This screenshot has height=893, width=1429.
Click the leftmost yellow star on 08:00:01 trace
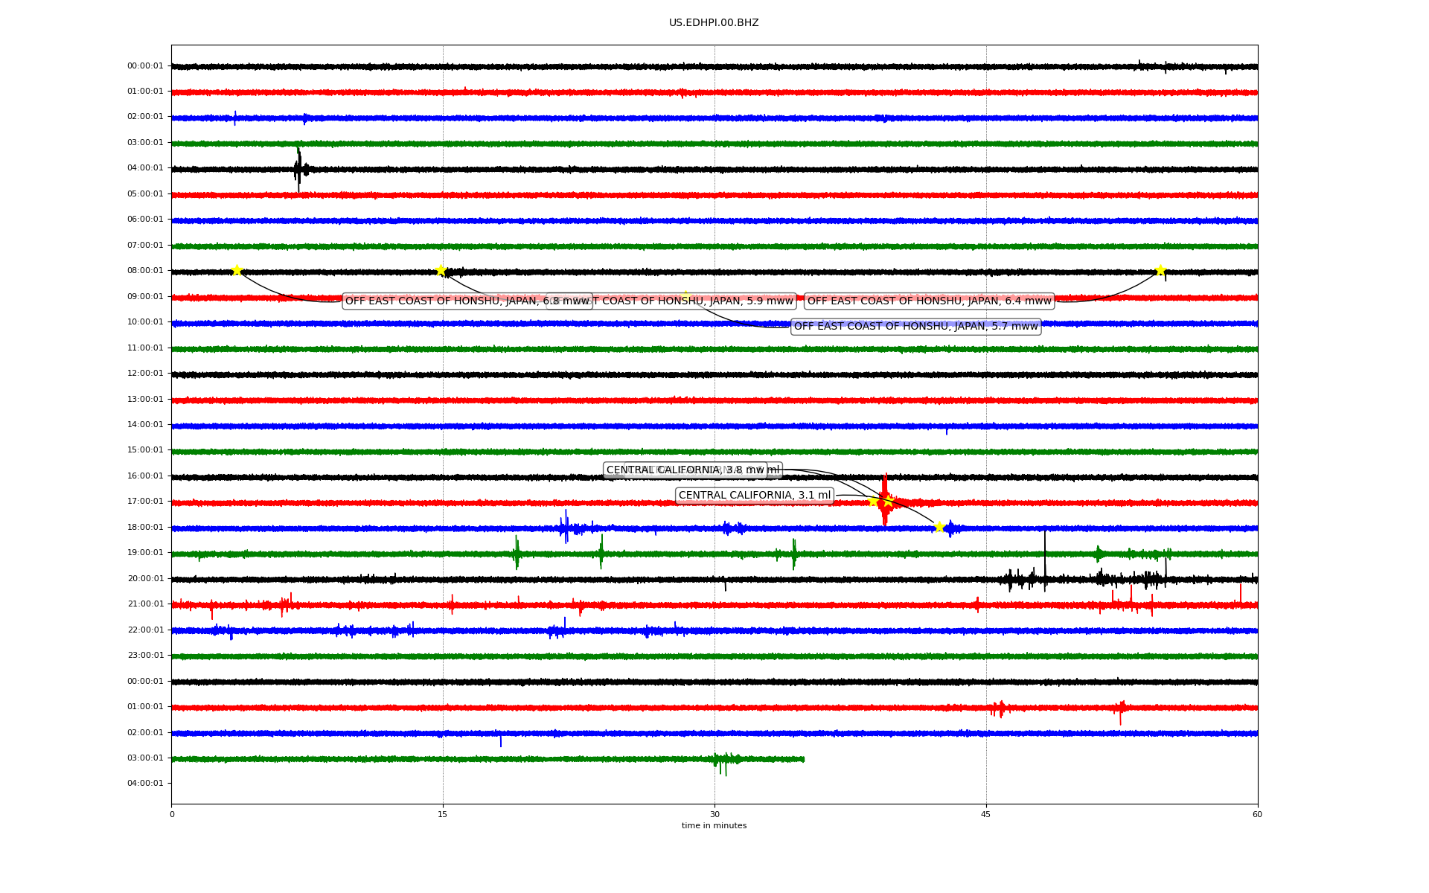(237, 270)
